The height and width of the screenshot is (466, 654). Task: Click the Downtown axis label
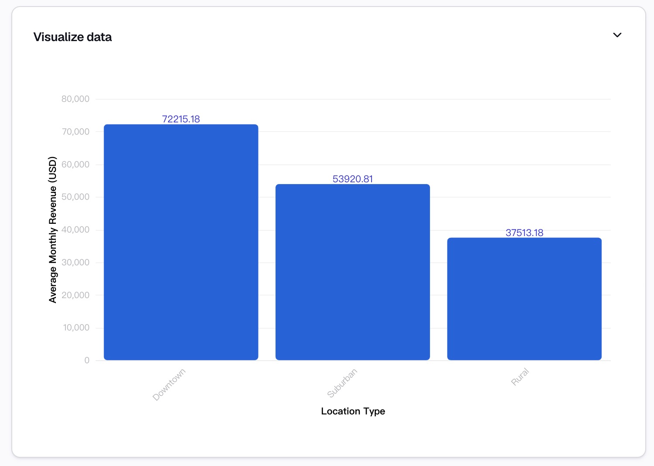[x=169, y=384]
